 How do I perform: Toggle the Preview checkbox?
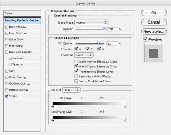pos(145,39)
